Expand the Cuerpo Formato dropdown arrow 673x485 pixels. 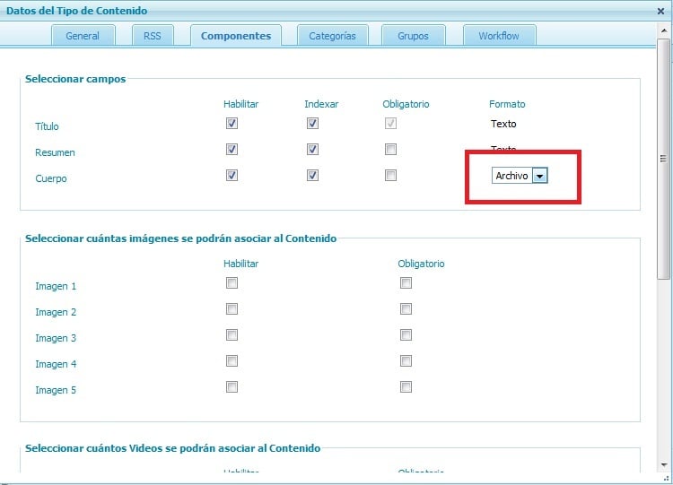(x=539, y=176)
